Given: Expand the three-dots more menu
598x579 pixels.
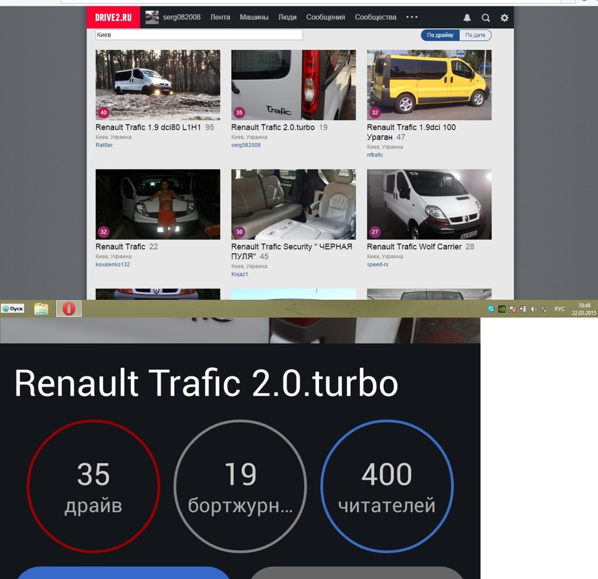Looking at the screenshot, I should (412, 17).
